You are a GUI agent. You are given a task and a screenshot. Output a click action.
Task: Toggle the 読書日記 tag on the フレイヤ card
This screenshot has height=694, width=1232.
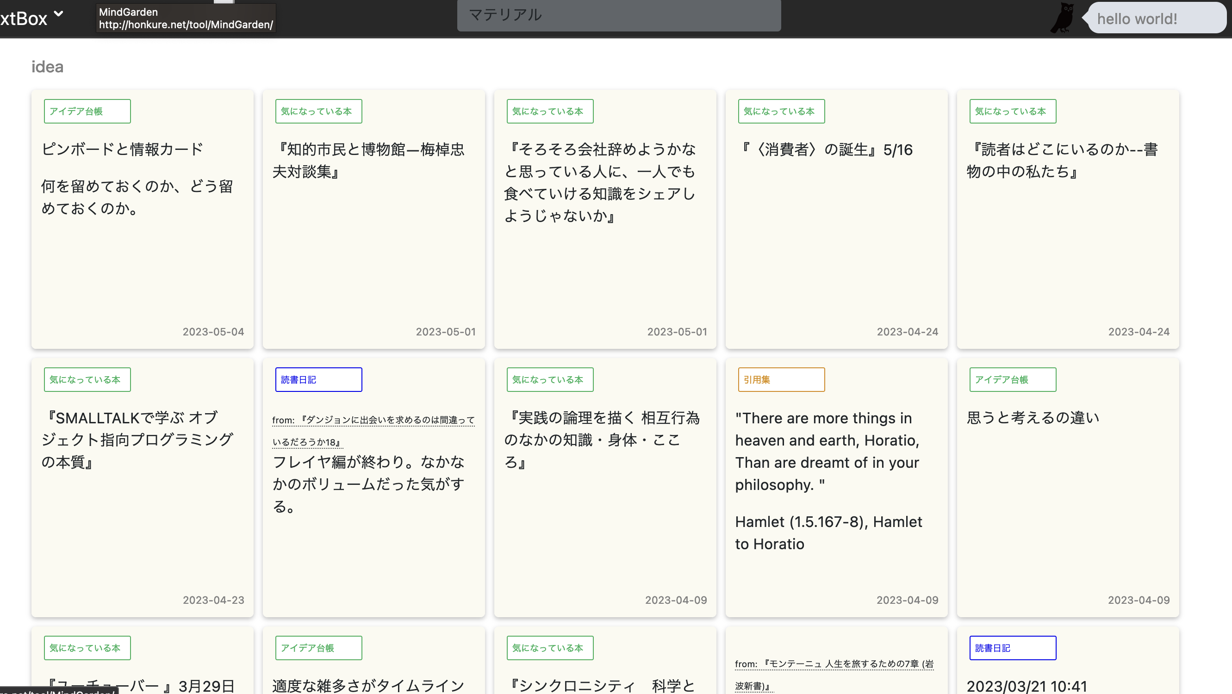coord(318,379)
